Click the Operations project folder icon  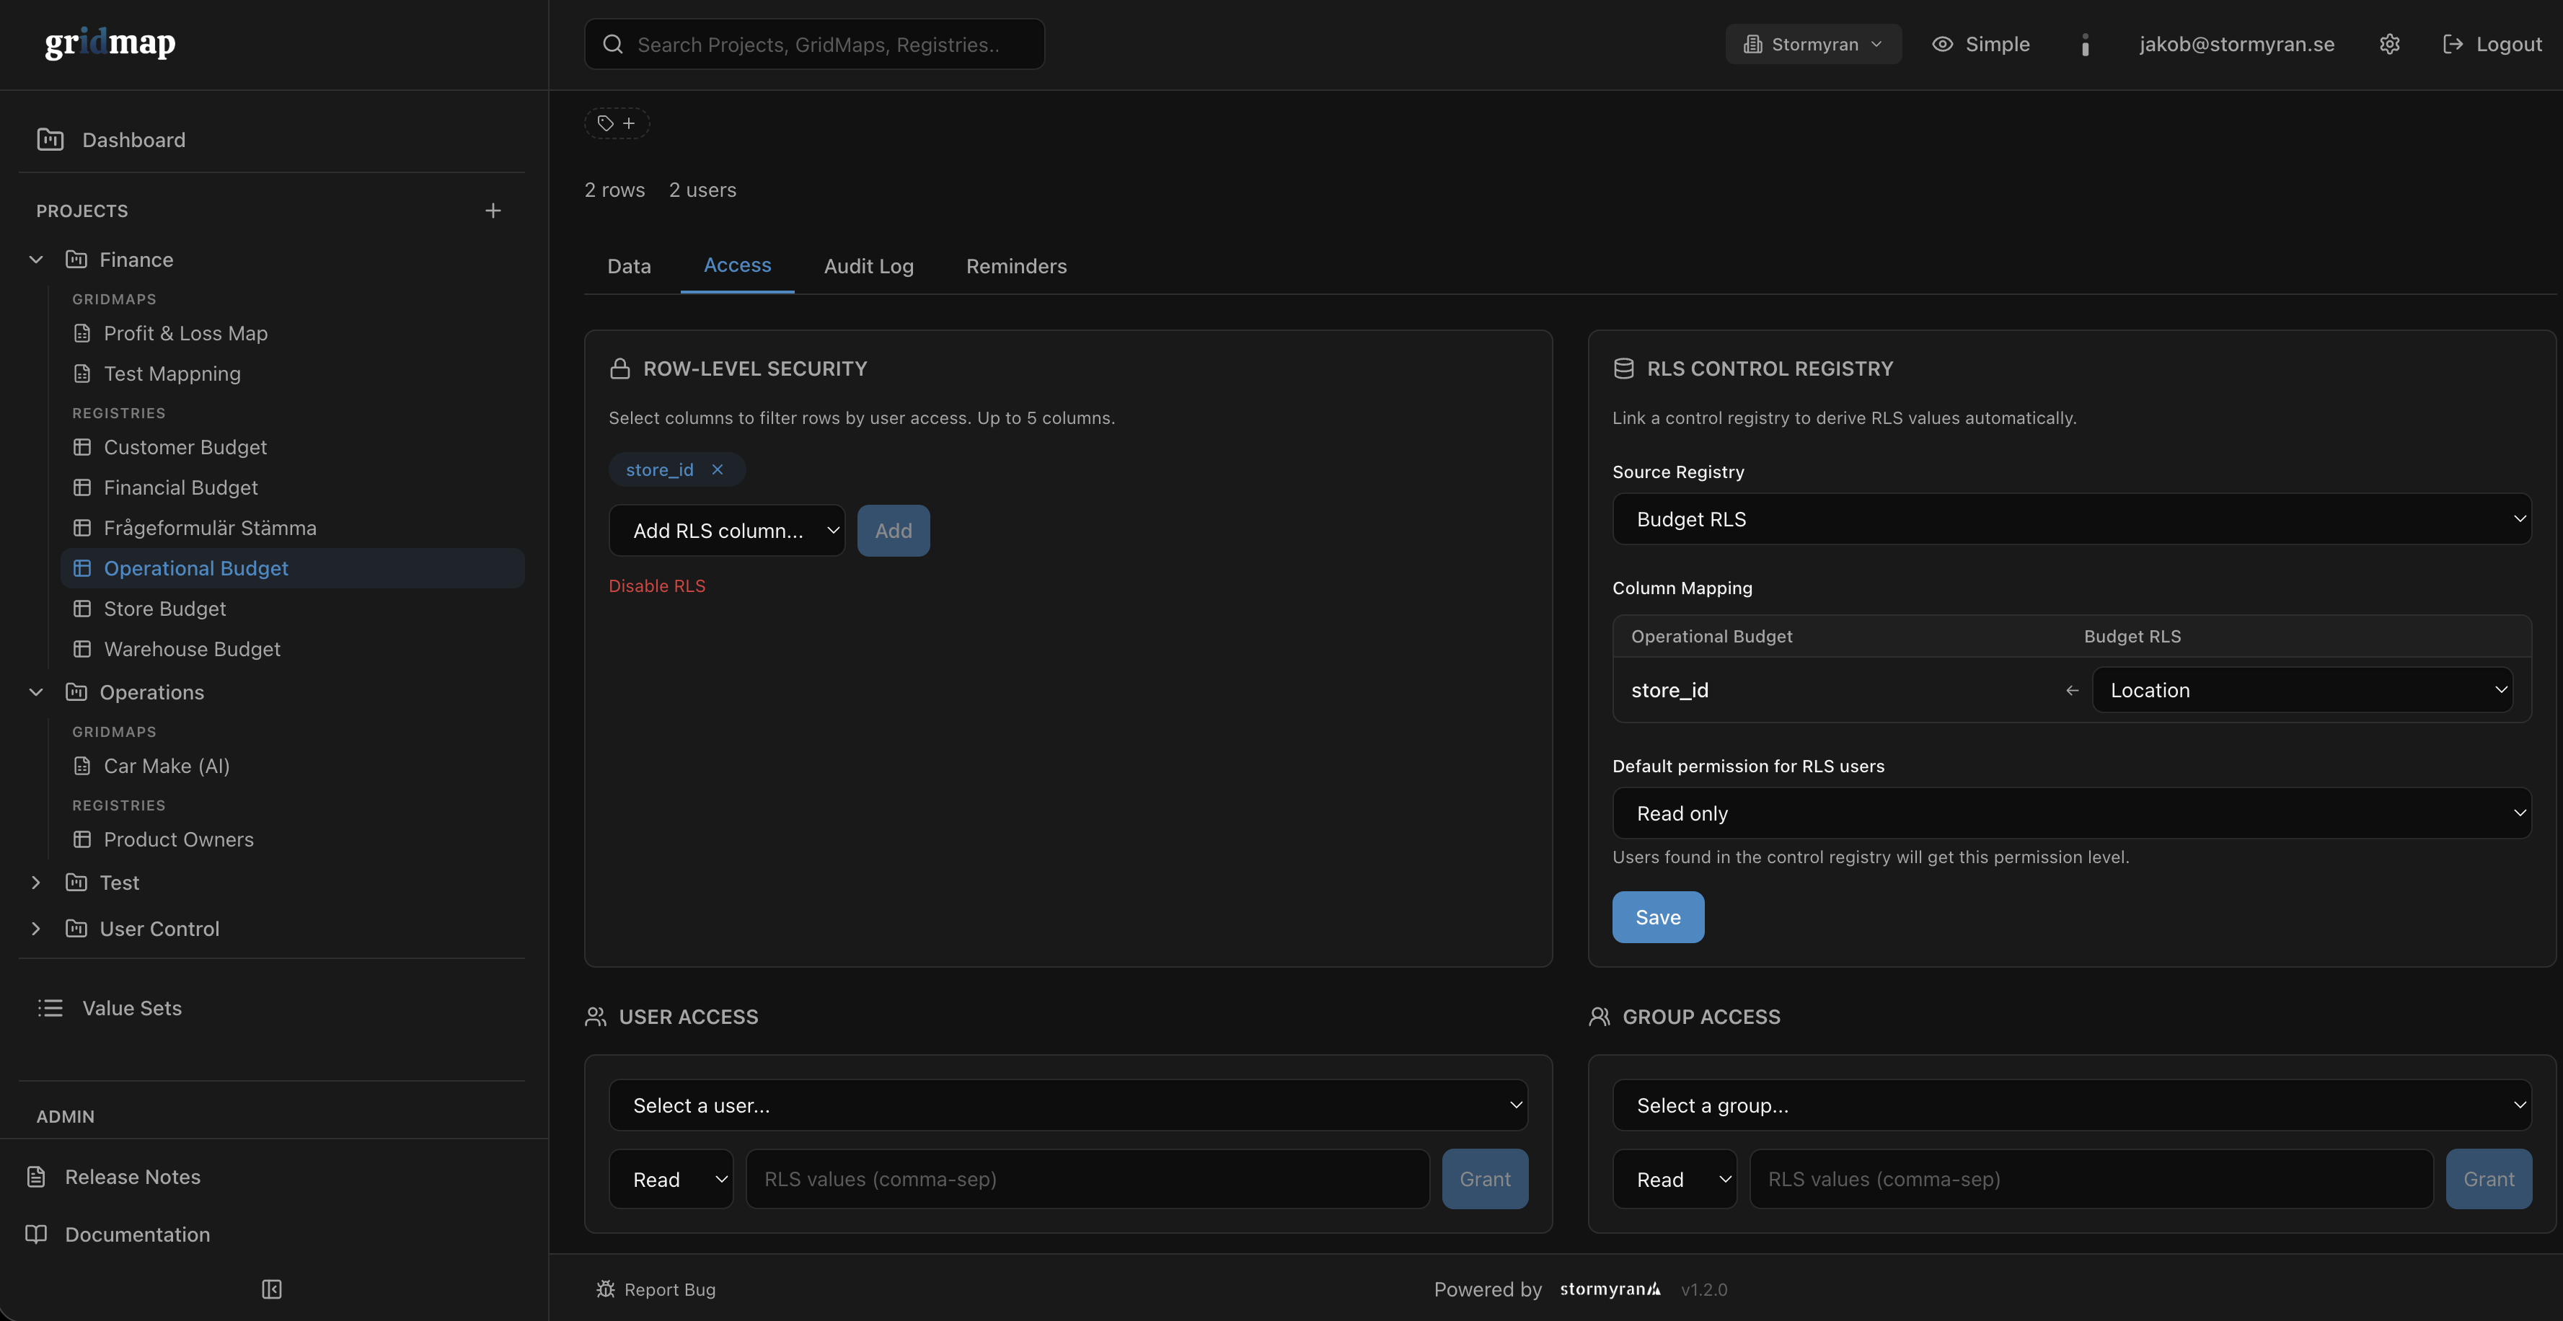click(x=76, y=692)
